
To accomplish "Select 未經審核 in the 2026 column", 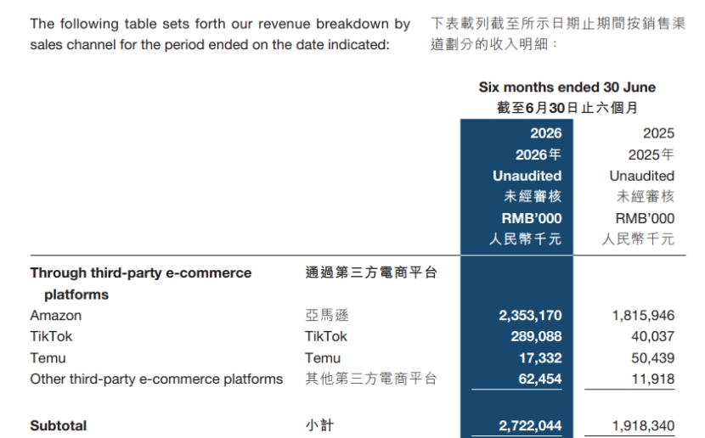I will pos(533,196).
